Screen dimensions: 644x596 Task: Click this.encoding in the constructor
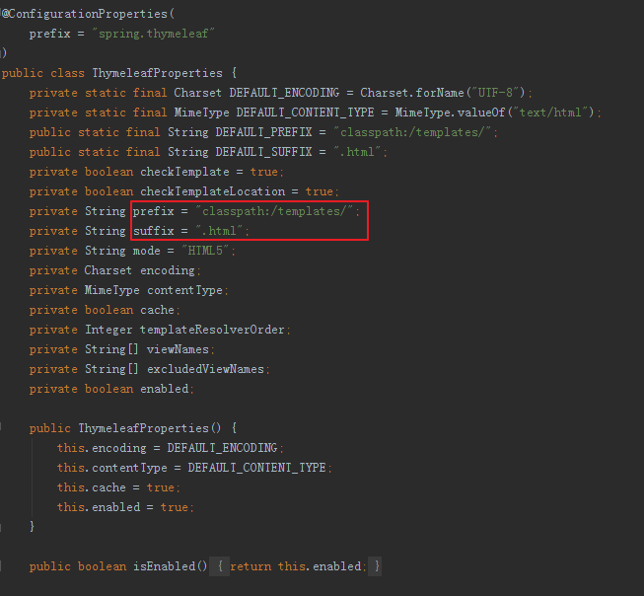tap(102, 448)
